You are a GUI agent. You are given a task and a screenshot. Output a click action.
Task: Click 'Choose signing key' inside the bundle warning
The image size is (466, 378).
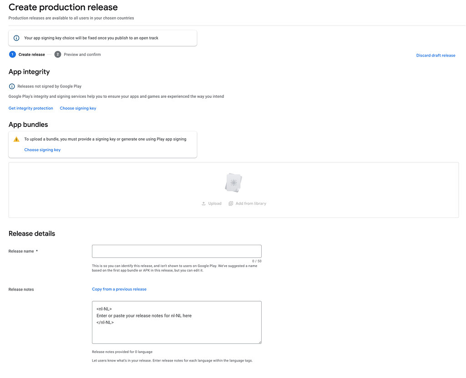click(x=42, y=150)
